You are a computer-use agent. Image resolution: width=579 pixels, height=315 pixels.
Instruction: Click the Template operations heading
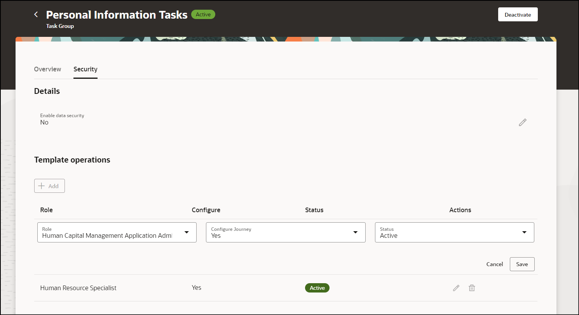point(72,160)
